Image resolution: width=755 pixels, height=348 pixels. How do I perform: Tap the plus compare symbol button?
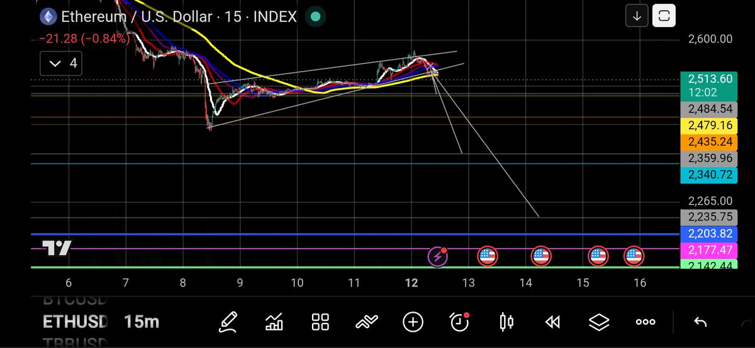[x=413, y=322]
